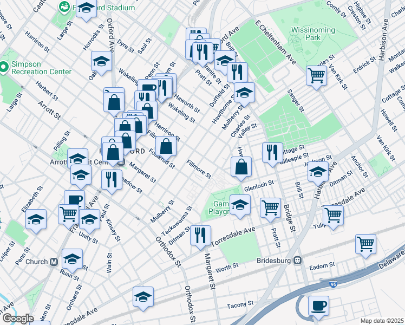405x325 pixels.
Task: Open the grocery cart marker near Tulip St
Action: 333,218
